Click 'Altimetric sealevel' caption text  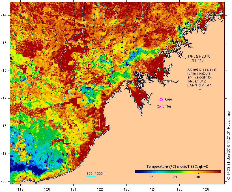202,69
